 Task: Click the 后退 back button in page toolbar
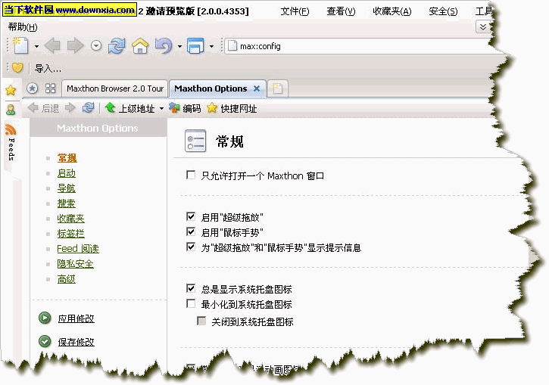(x=43, y=108)
